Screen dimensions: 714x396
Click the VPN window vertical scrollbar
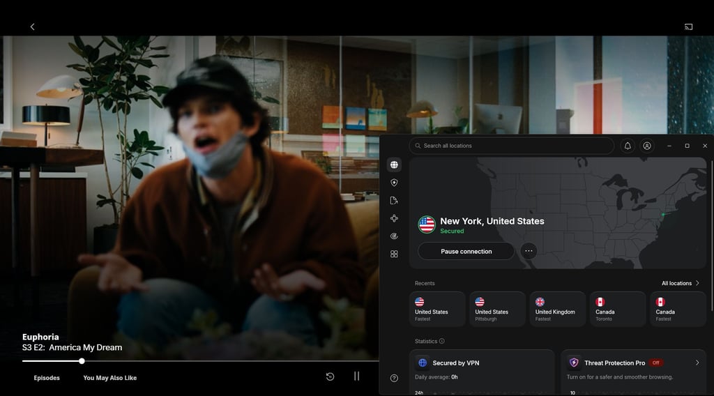point(711,234)
